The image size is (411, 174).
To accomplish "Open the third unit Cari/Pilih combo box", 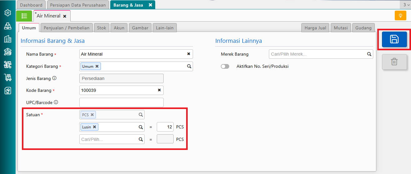I will click(112, 139).
